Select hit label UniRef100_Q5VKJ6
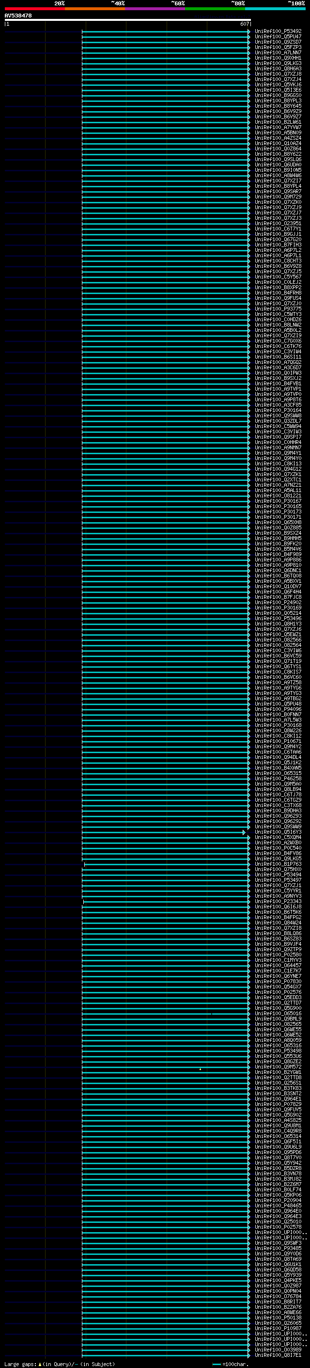 (278, 84)
